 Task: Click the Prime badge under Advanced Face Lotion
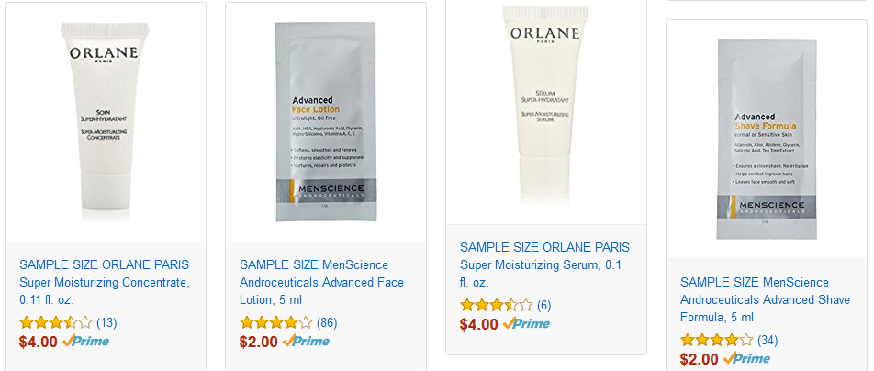point(306,341)
